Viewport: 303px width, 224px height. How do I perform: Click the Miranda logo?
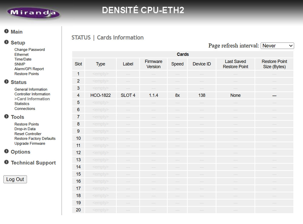coord(33,13)
